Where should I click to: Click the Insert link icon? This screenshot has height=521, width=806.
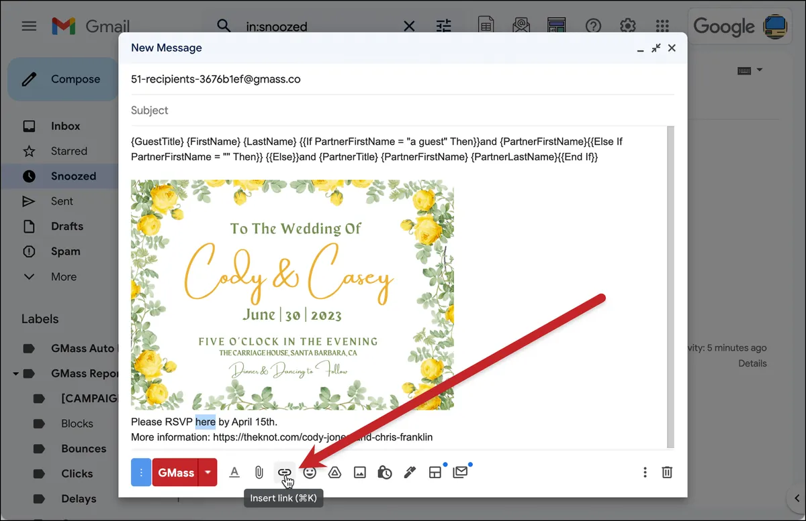coord(284,473)
